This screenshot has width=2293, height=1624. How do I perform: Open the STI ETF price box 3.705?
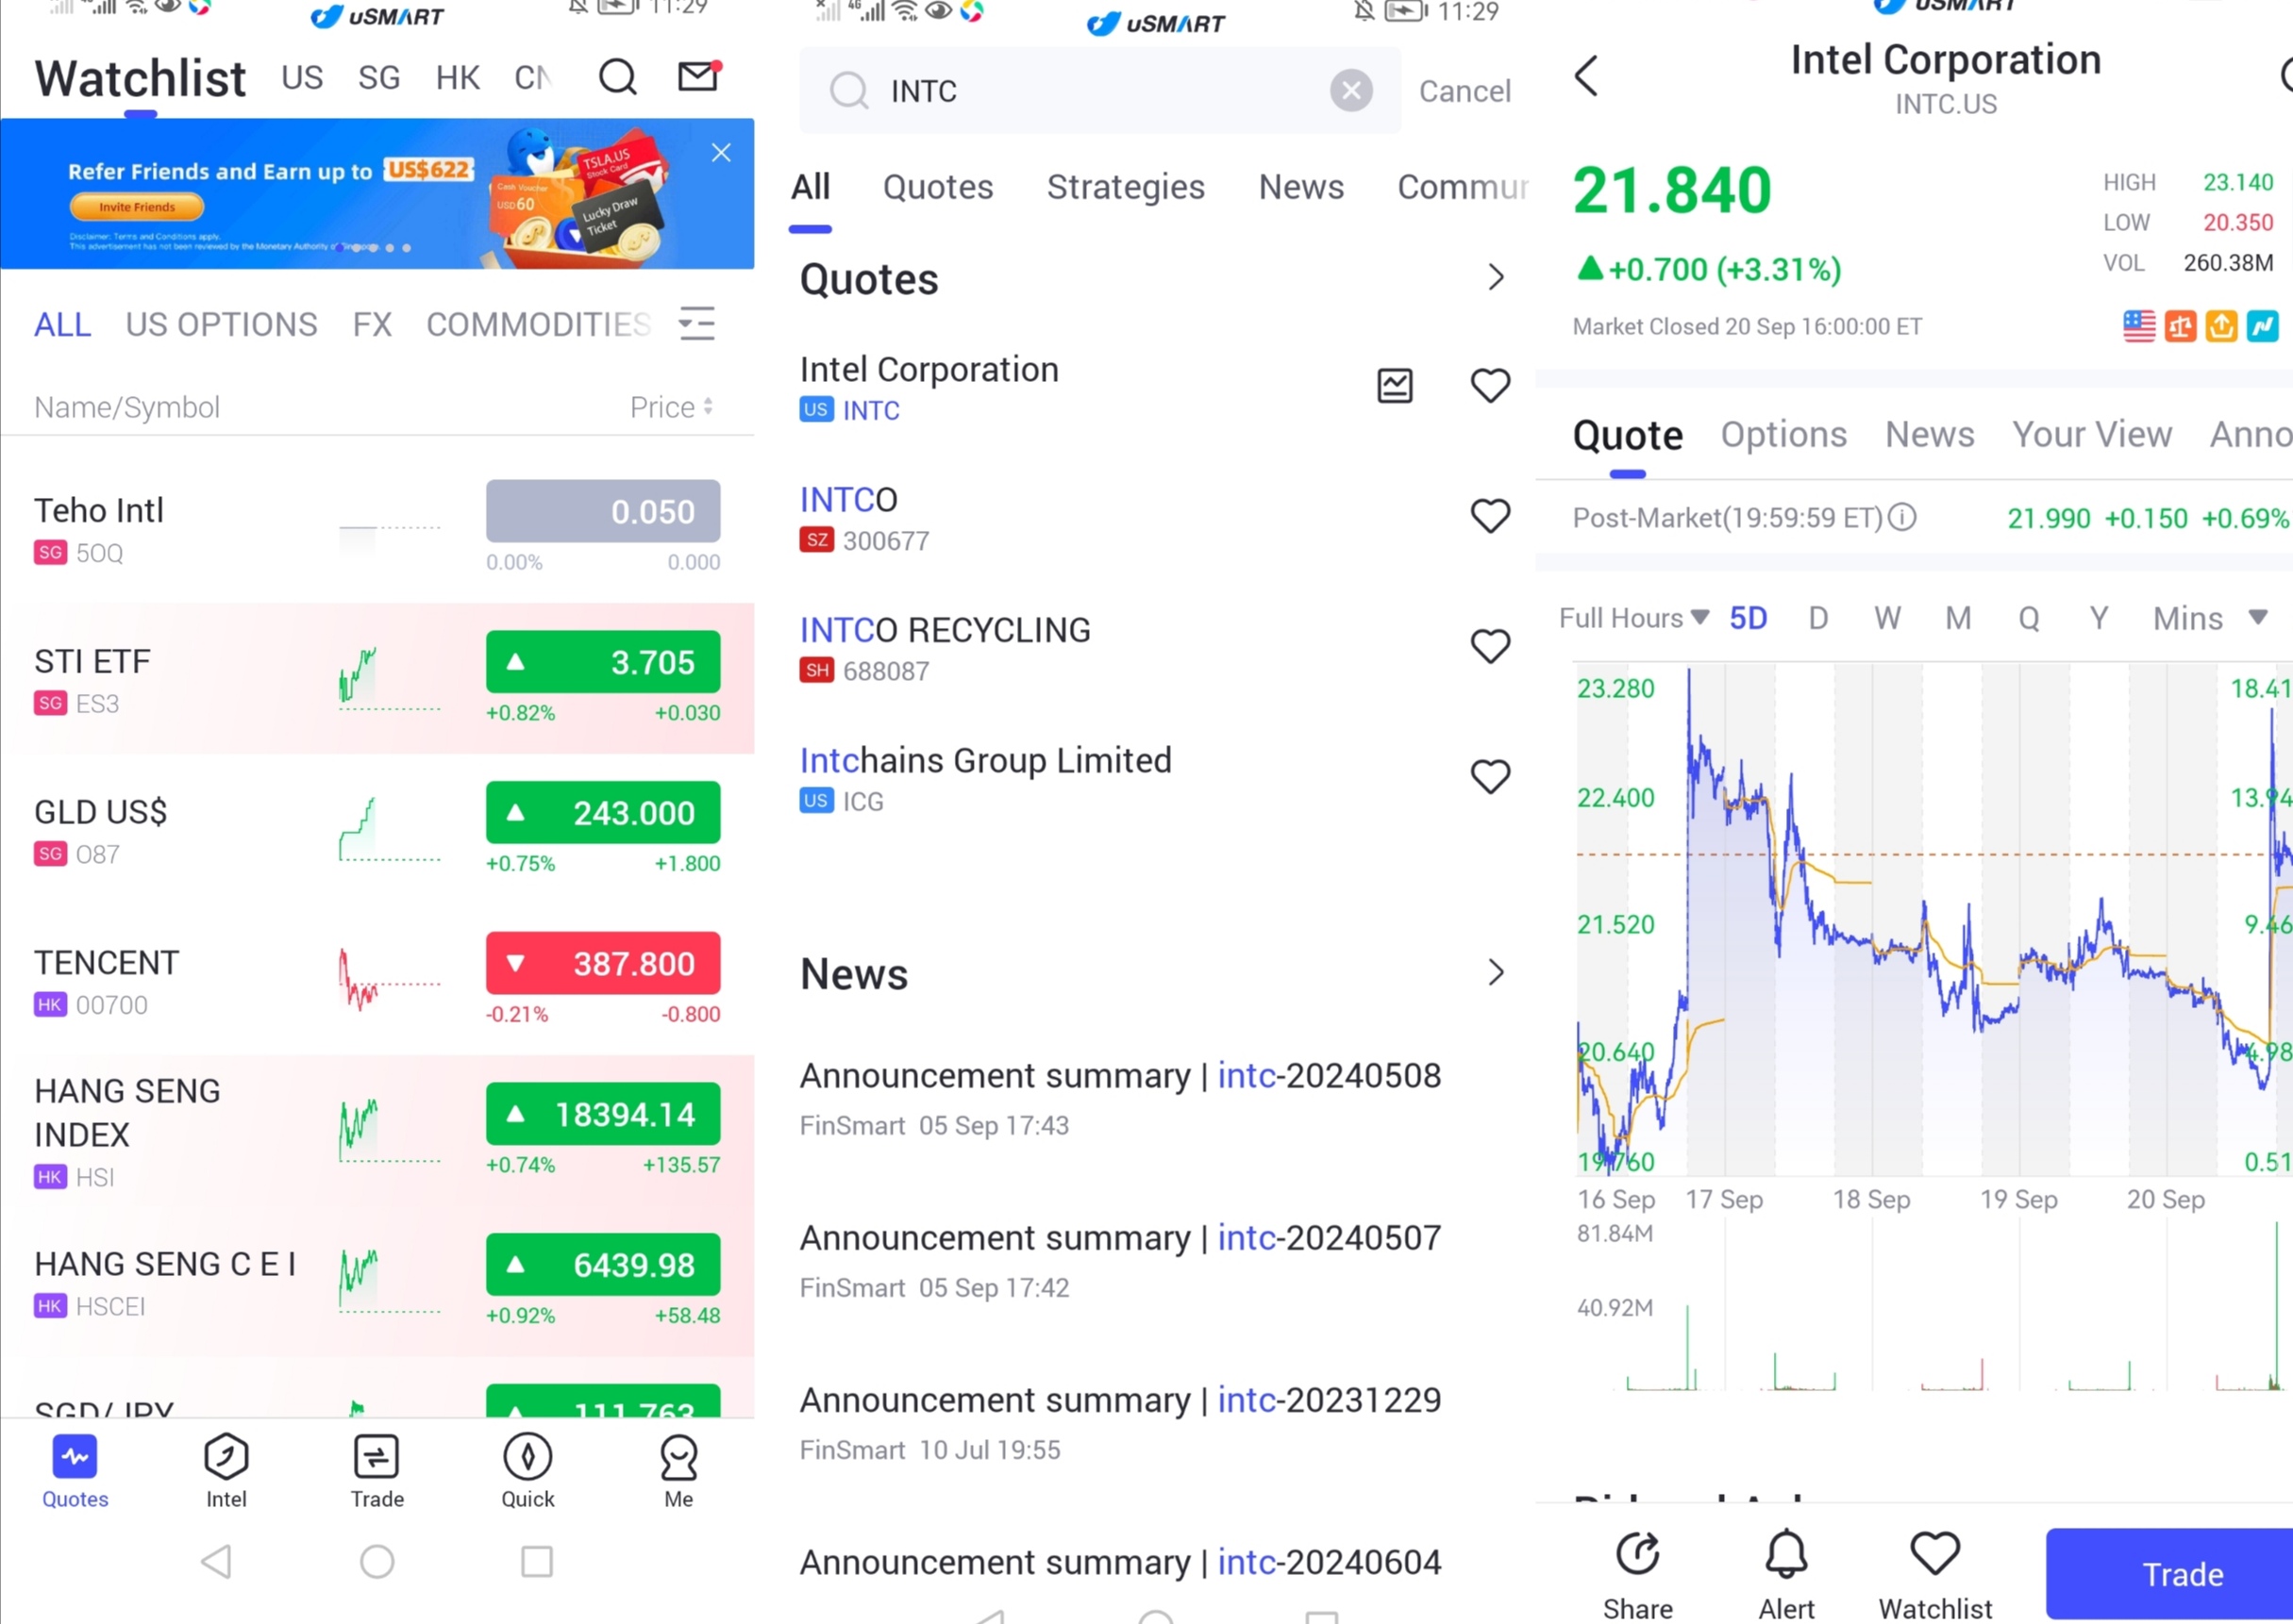tap(603, 662)
